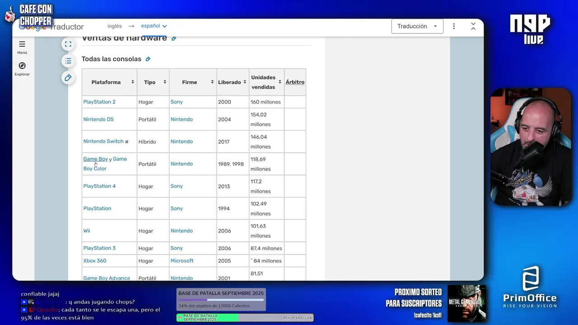Image resolution: width=578 pixels, height=325 pixels.
Task: Open the Sony link in PlayStation 2 row
Action: (177, 102)
